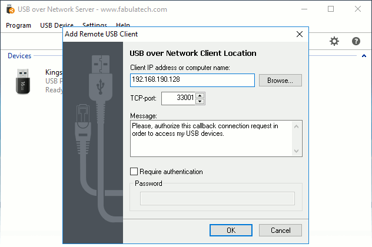Open the settings gear icon
The width and height of the screenshot is (372, 247).
click(334, 41)
